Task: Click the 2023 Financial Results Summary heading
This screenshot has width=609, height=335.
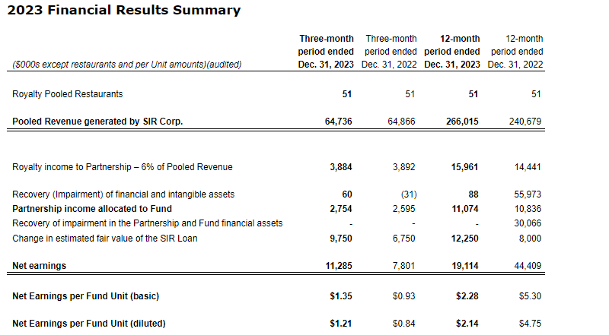Action: click(123, 11)
